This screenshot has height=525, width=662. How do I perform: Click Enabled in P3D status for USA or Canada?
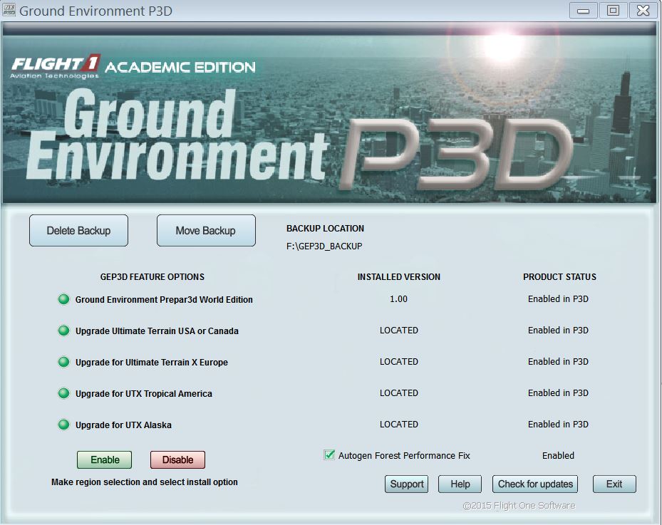[558, 330]
